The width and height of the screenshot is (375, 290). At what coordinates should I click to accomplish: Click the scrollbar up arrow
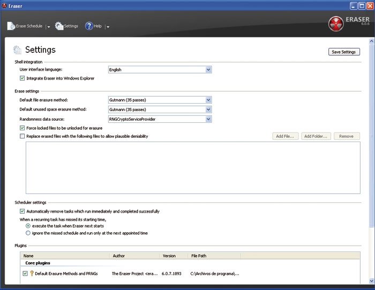point(371,41)
